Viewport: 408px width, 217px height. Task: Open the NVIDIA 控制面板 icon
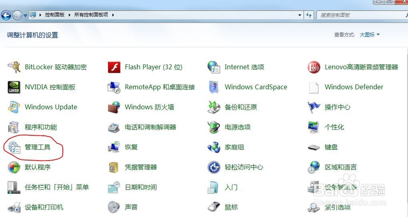[14, 87]
